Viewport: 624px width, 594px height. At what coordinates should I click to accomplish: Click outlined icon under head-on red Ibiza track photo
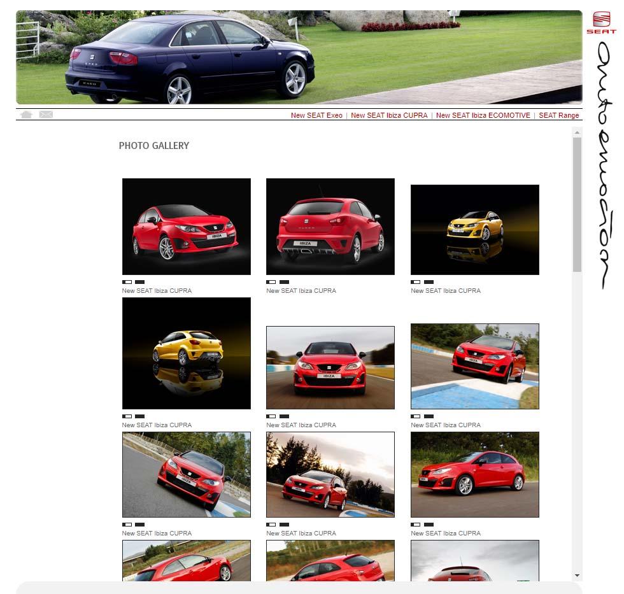(271, 416)
